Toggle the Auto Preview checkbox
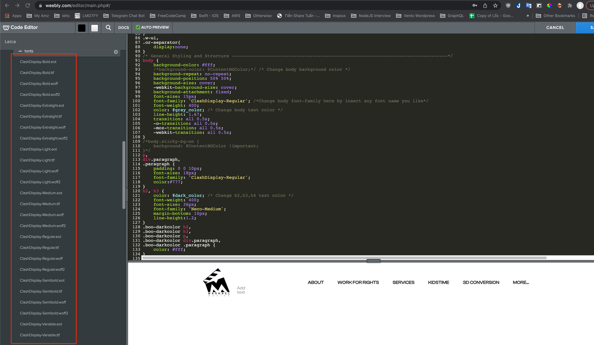594x345 pixels. point(138,27)
